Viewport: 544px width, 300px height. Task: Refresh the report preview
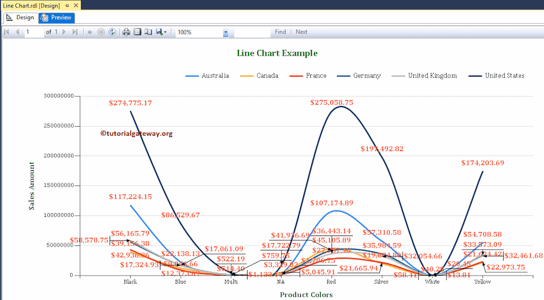(112, 32)
